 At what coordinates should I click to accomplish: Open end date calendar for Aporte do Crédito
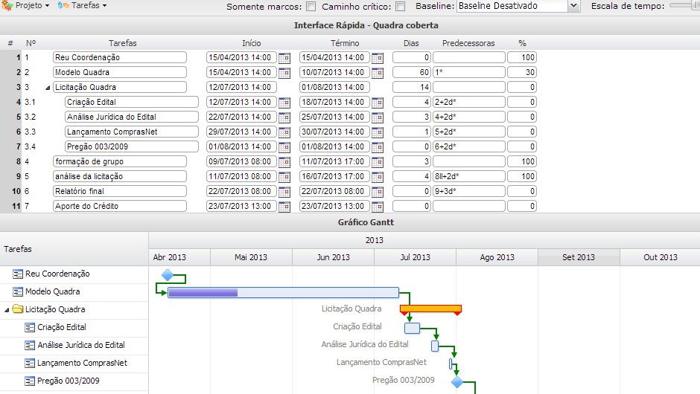pos(378,206)
